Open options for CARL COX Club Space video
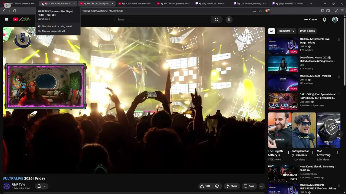 click(339, 95)
